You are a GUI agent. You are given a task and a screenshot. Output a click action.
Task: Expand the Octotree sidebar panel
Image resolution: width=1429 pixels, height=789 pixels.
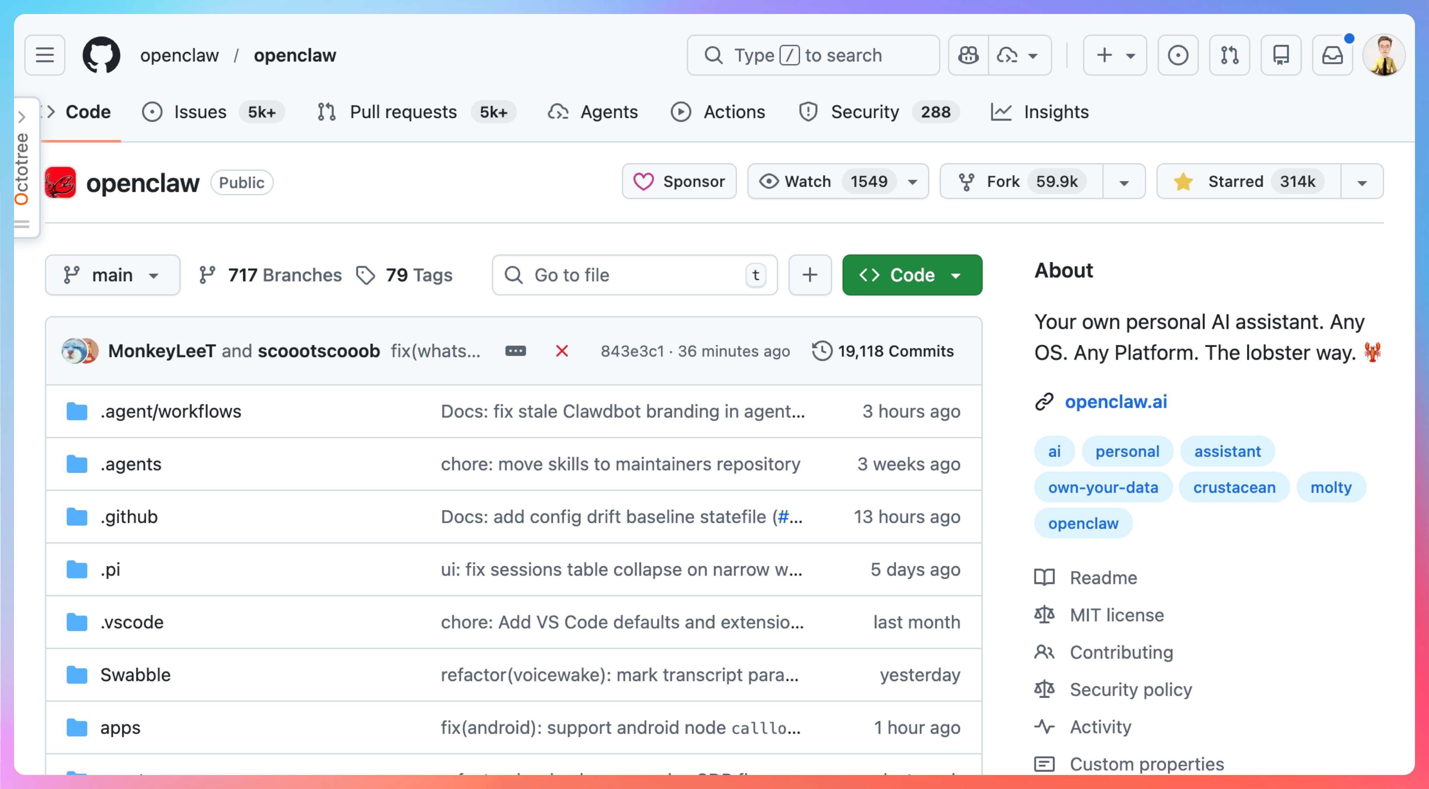pos(22,117)
